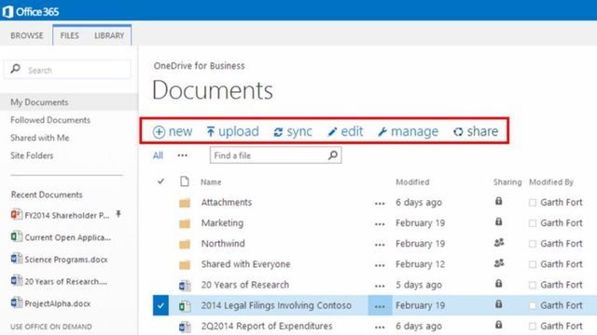Tick presence box beside Northwind Garth Fort
The height and width of the screenshot is (335, 597).
coord(533,244)
